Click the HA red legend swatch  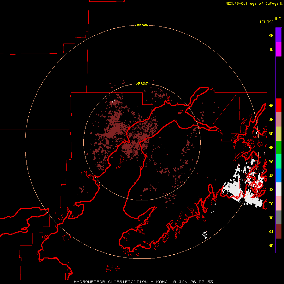(279, 105)
